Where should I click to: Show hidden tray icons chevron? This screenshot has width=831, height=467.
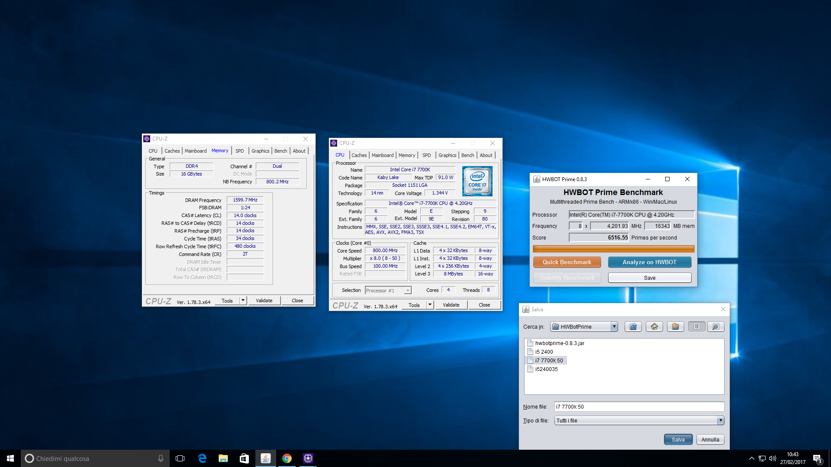coord(752,458)
